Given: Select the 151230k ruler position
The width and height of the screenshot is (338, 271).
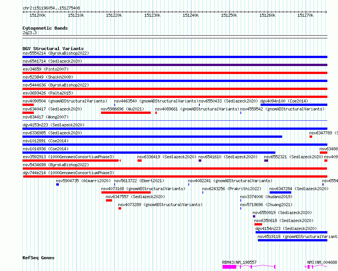Looking at the screenshot, I should [x=152, y=15].
